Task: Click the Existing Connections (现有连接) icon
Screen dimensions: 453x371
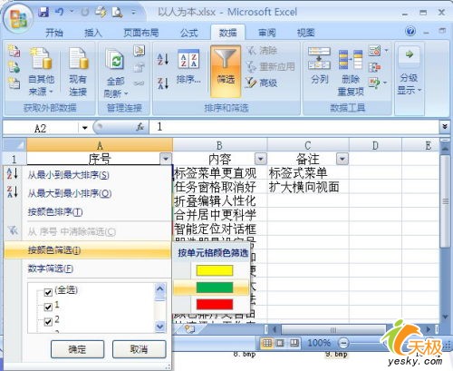Action: 78,58
